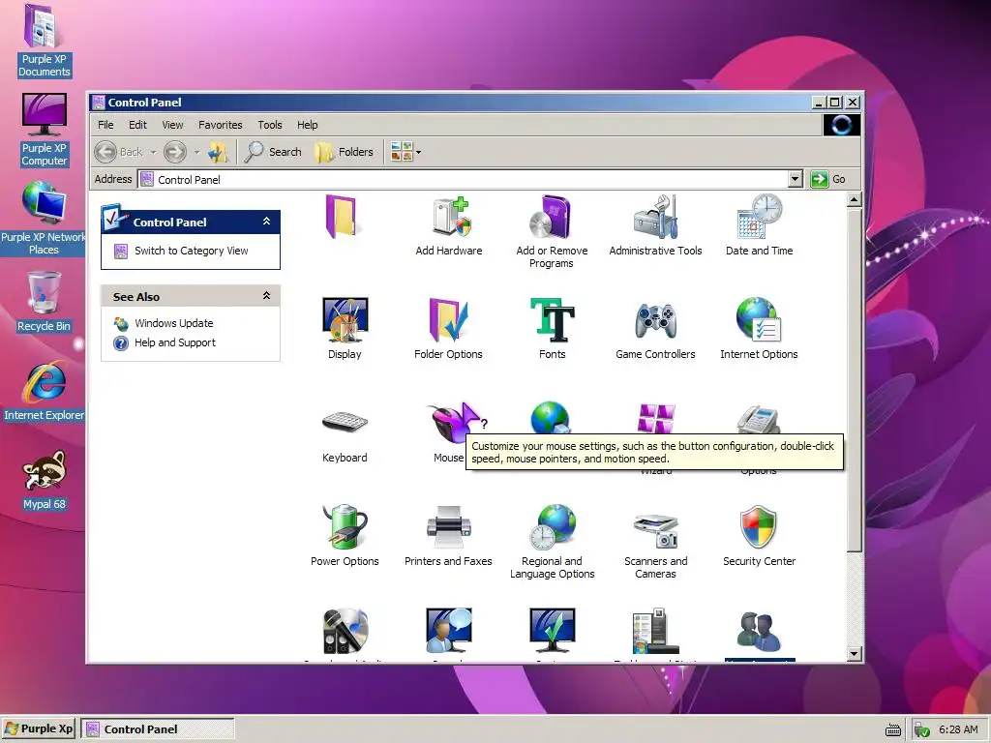991x743 pixels.
Task: Open Regional and Language Options
Action: click(x=552, y=542)
